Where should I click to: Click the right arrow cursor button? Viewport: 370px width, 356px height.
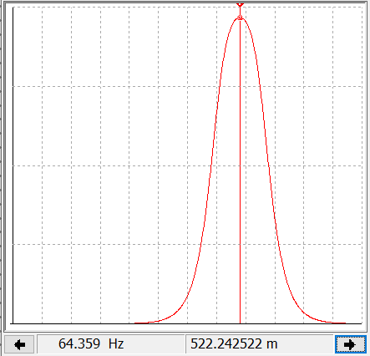[x=350, y=344]
